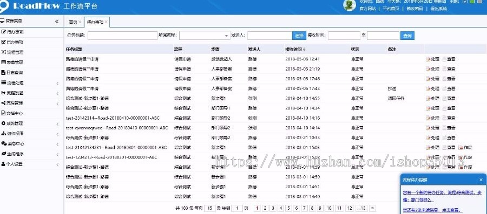Click 处理 for the 2018-05-05 21:19 row
Image resolution: width=487 pixels, height=214 pixels.
tap(433, 68)
